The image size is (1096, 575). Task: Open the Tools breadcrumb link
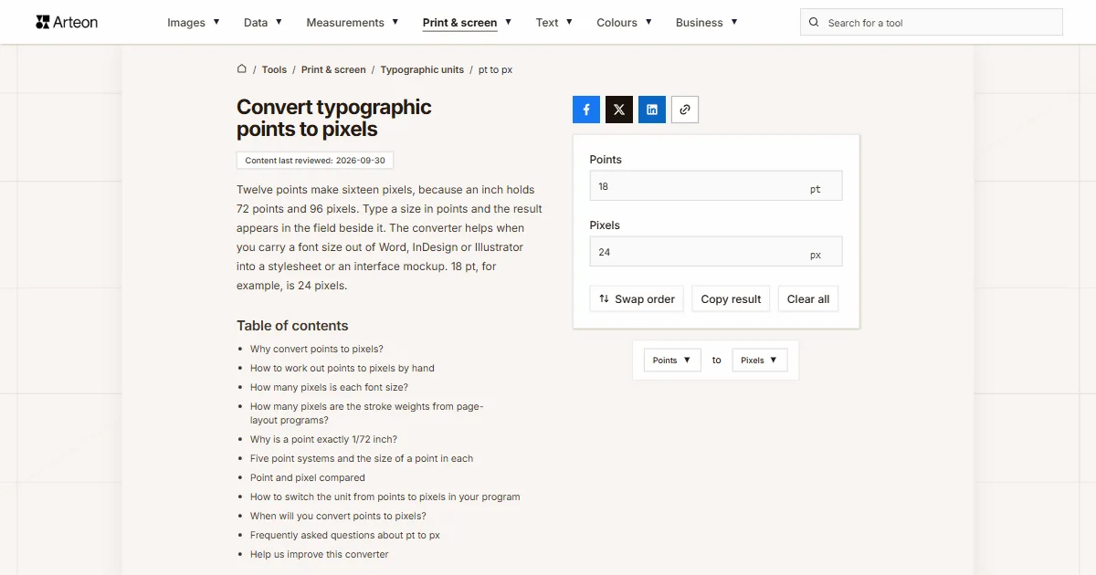click(x=274, y=69)
